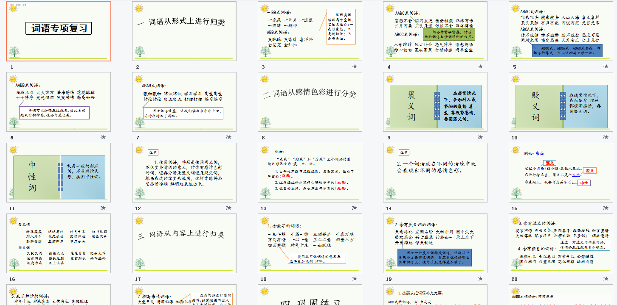This screenshot has width=617, height=305.
Task: Select the AABB式词语 slide 6 thumbnail
Action: [x=59, y=102]
